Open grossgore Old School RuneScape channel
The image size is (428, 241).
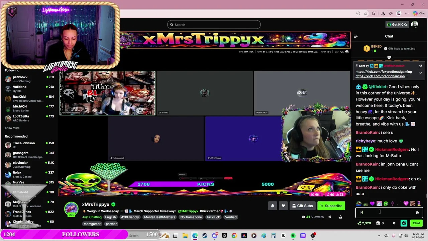pyautogui.click(x=29, y=155)
